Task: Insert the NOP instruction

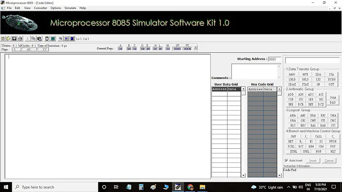Action: 318,152
